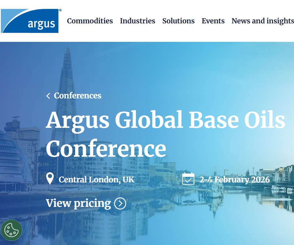Click the location pin icon
Viewport: 294px width, 245px height.
coord(50,179)
